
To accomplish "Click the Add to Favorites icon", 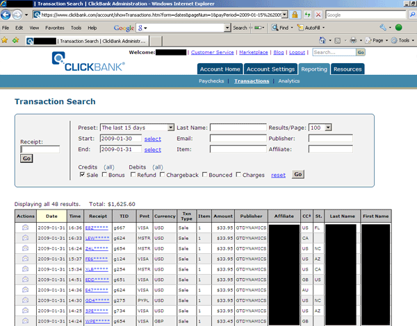I will point(16,40).
